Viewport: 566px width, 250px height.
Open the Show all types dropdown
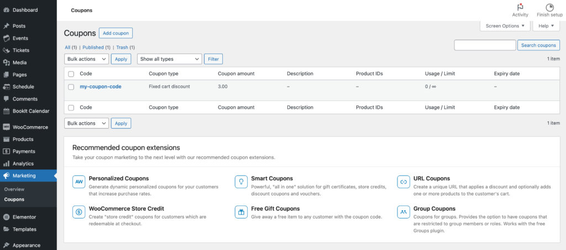[x=169, y=59]
